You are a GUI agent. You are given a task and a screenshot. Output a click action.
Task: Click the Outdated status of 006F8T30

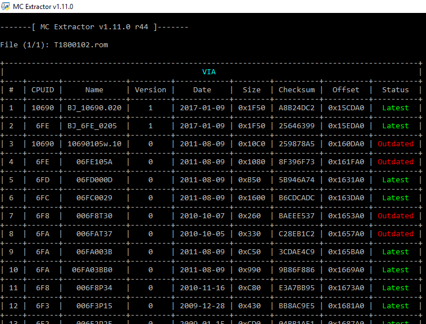pos(396,216)
